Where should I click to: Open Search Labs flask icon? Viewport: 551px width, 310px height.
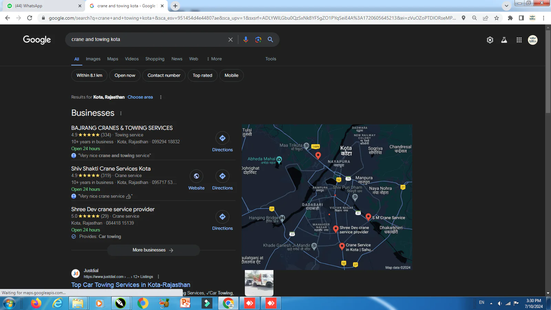point(504,40)
